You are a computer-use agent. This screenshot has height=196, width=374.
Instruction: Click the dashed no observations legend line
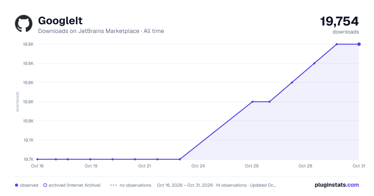[113, 185]
